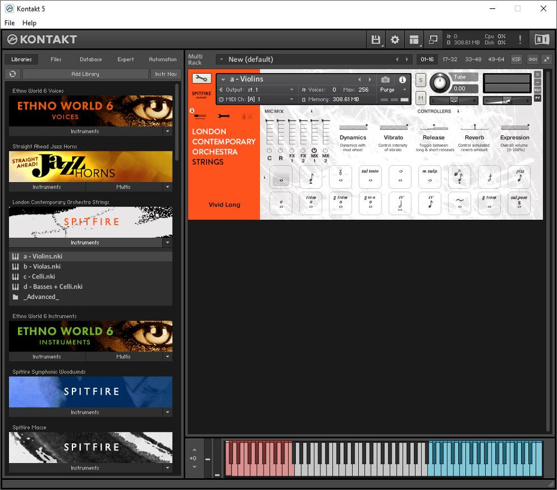The image size is (557, 490).
Task: Toggle the FX 1 mic power button
Action: tap(292, 150)
